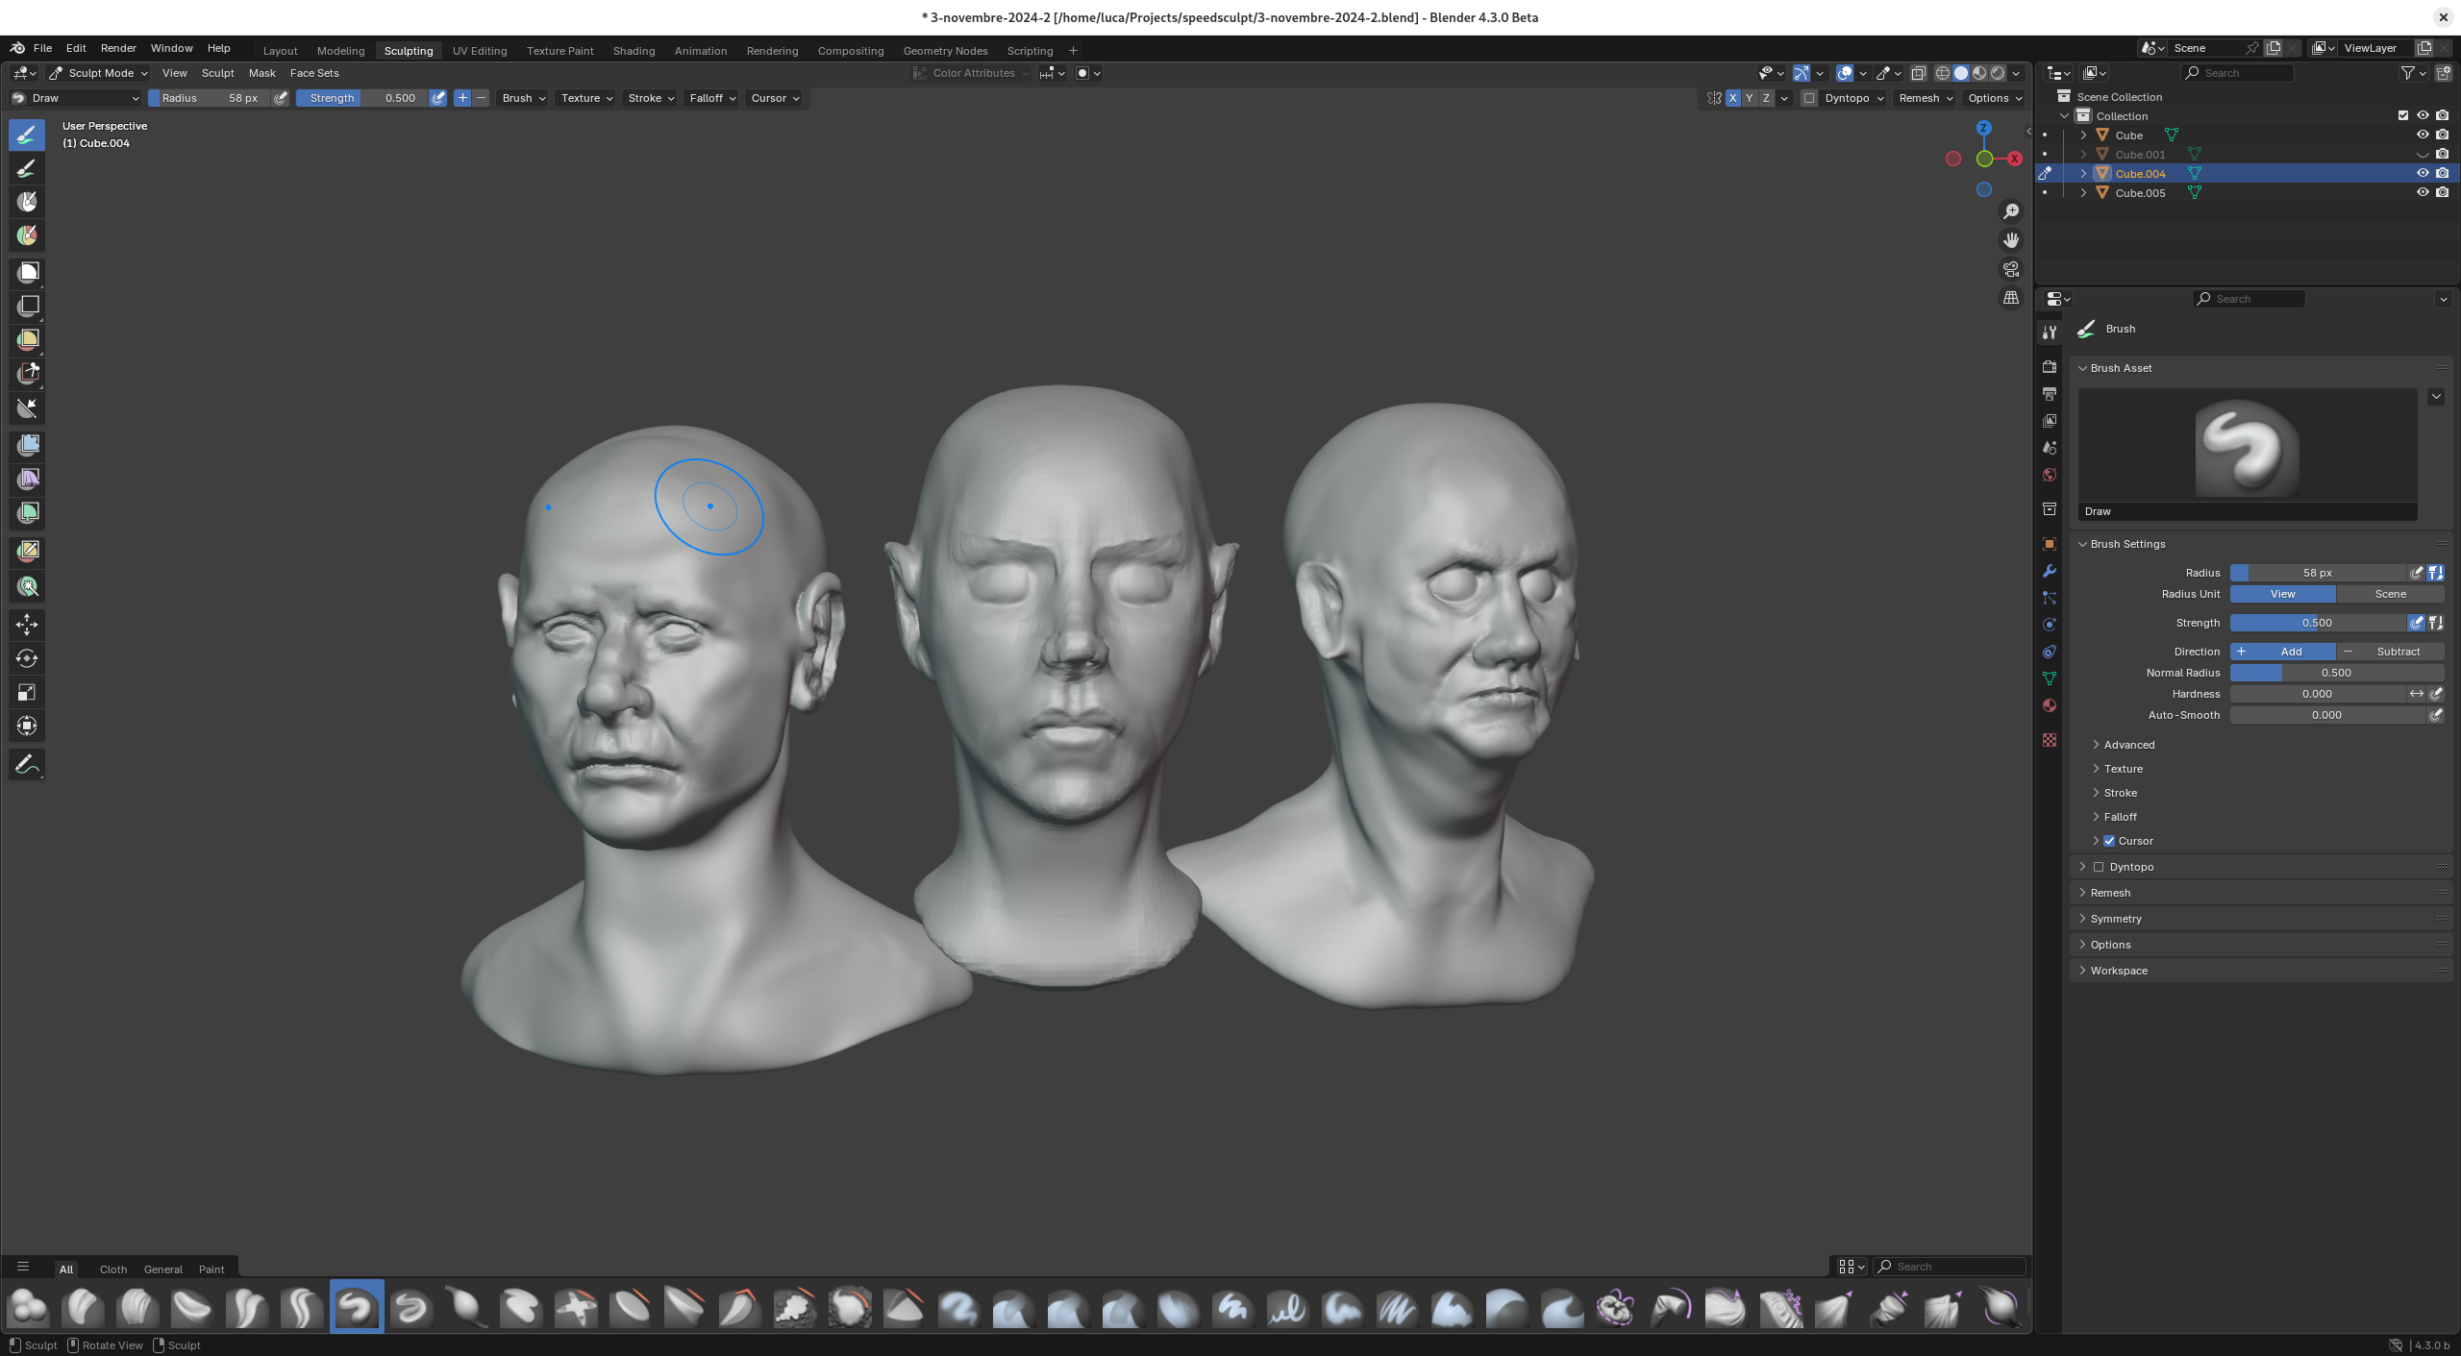Select the Line Project tool

point(27,407)
